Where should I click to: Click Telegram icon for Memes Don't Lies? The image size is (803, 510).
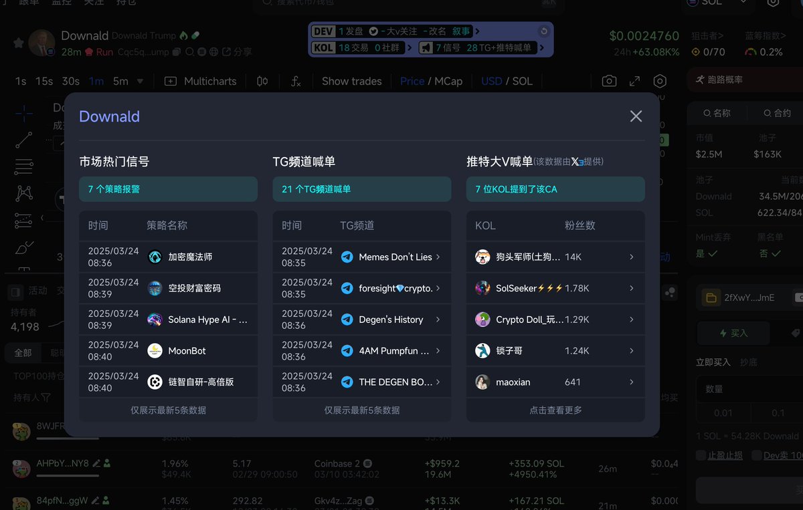click(347, 257)
